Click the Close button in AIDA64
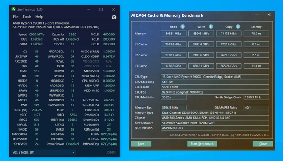The height and width of the screenshot is (161, 283). (x=263, y=144)
